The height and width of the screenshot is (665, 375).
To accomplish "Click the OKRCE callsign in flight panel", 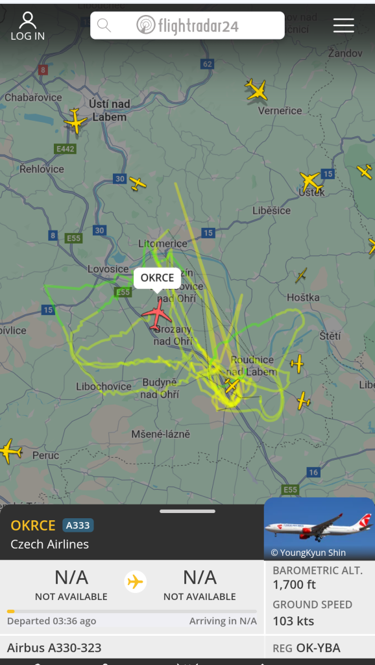I will (x=33, y=525).
